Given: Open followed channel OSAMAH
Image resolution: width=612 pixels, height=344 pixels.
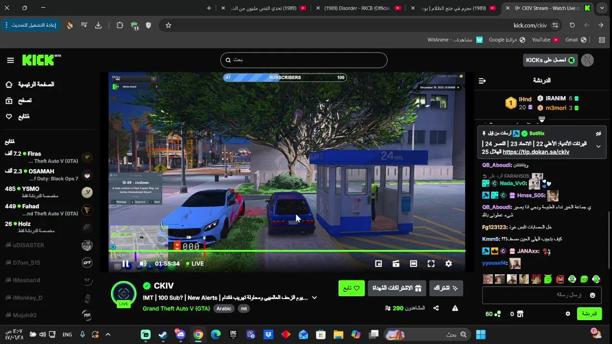Looking at the screenshot, I should coord(48,175).
